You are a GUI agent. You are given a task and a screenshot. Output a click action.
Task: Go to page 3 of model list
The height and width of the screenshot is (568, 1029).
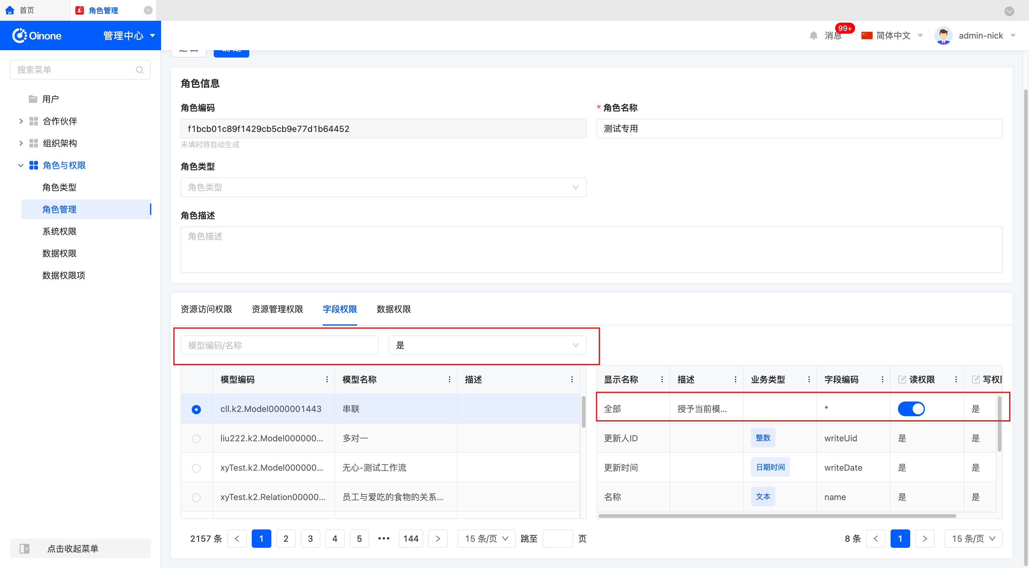pos(310,538)
